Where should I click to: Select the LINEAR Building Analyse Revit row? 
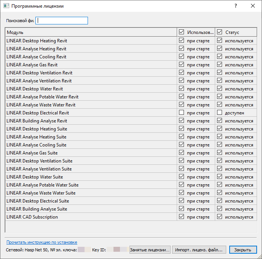[131, 121]
